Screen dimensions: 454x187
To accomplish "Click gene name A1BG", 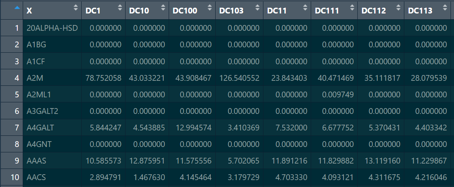I will point(36,45).
